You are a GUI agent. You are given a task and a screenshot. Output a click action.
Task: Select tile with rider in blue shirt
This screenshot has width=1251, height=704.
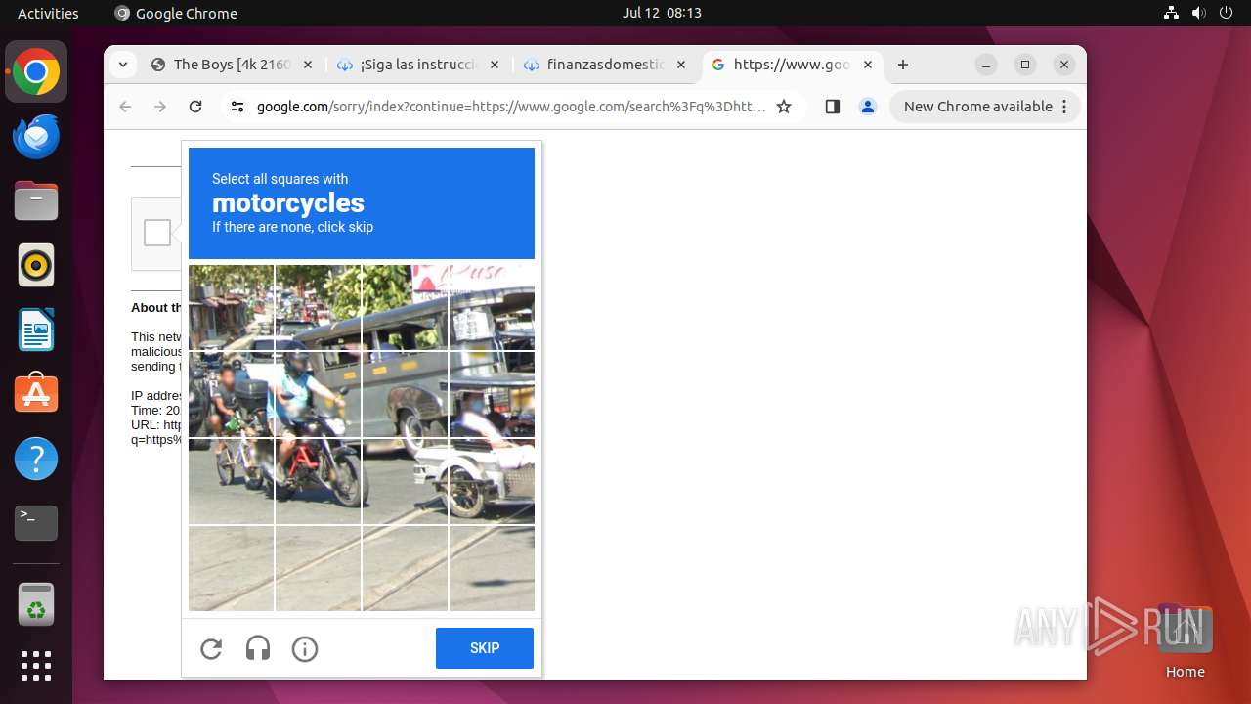[x=318, y=395]
